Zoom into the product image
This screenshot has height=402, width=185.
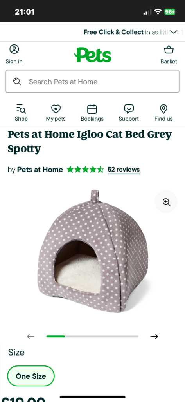pyautogui.click(x=166, y=202)
